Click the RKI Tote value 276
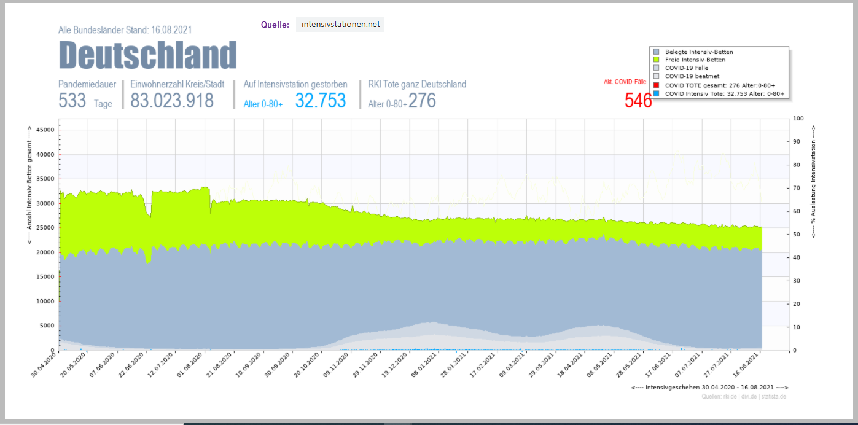The height and width of the screenshot is (425, 858). 422,101
